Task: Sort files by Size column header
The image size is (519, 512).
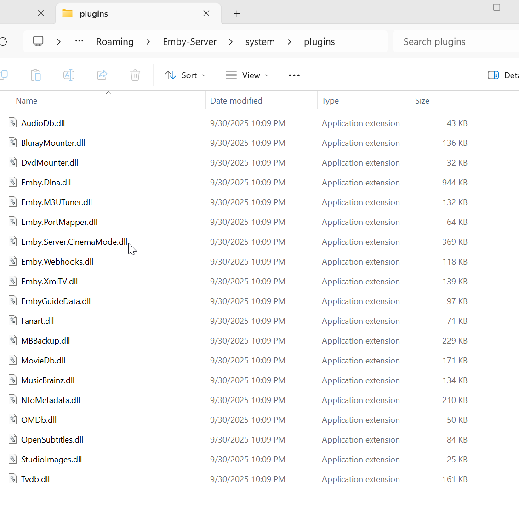Action: coord(422,101)
